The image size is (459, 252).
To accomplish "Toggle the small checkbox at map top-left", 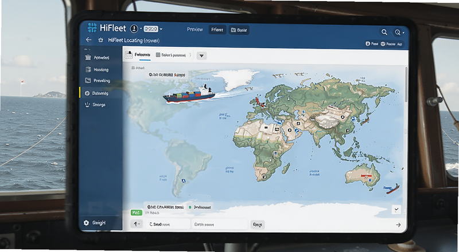I will (133, 68).
